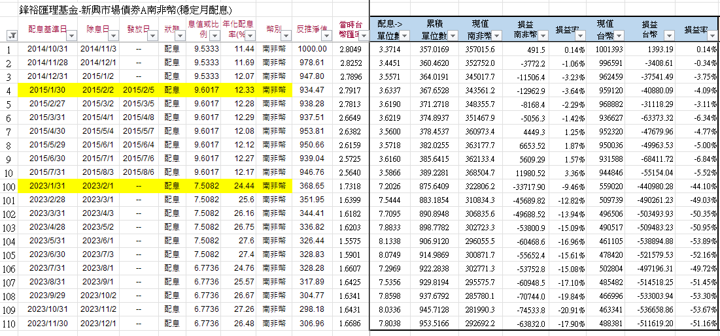Open the 年化配息率 filter dropdown
This screenshot has height=336, width=720.
pos(249,35)
